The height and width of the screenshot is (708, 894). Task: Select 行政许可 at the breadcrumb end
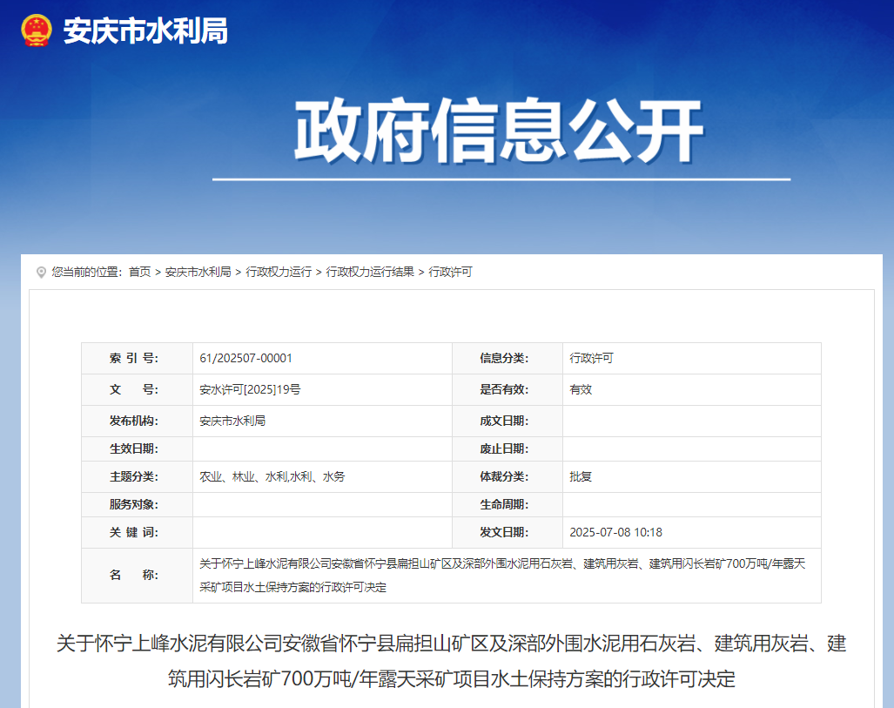450,273
